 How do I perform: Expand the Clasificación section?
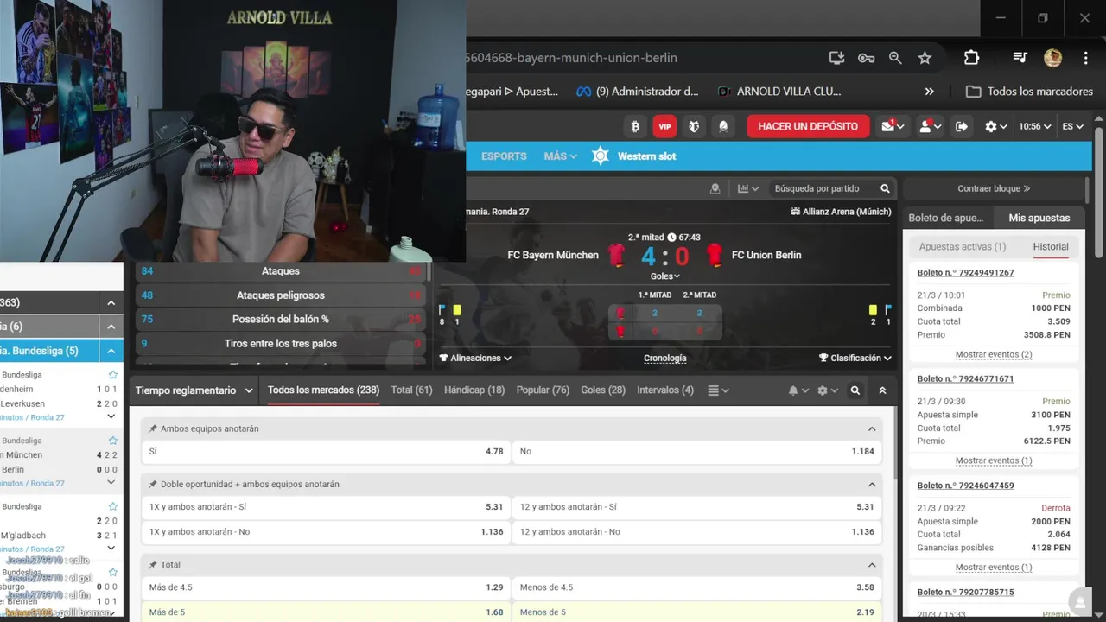point(855,358)
